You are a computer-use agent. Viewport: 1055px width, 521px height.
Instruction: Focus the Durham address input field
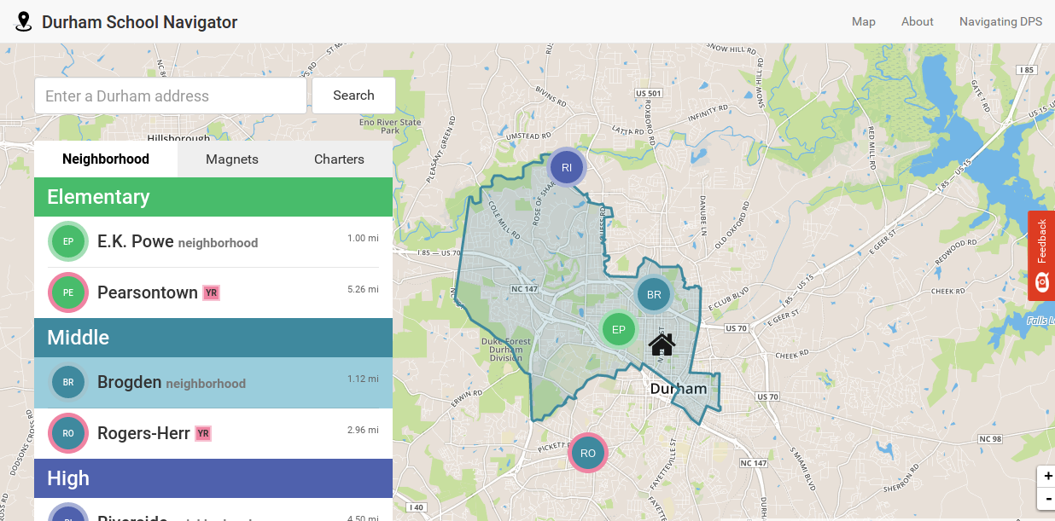coord(171,96)
